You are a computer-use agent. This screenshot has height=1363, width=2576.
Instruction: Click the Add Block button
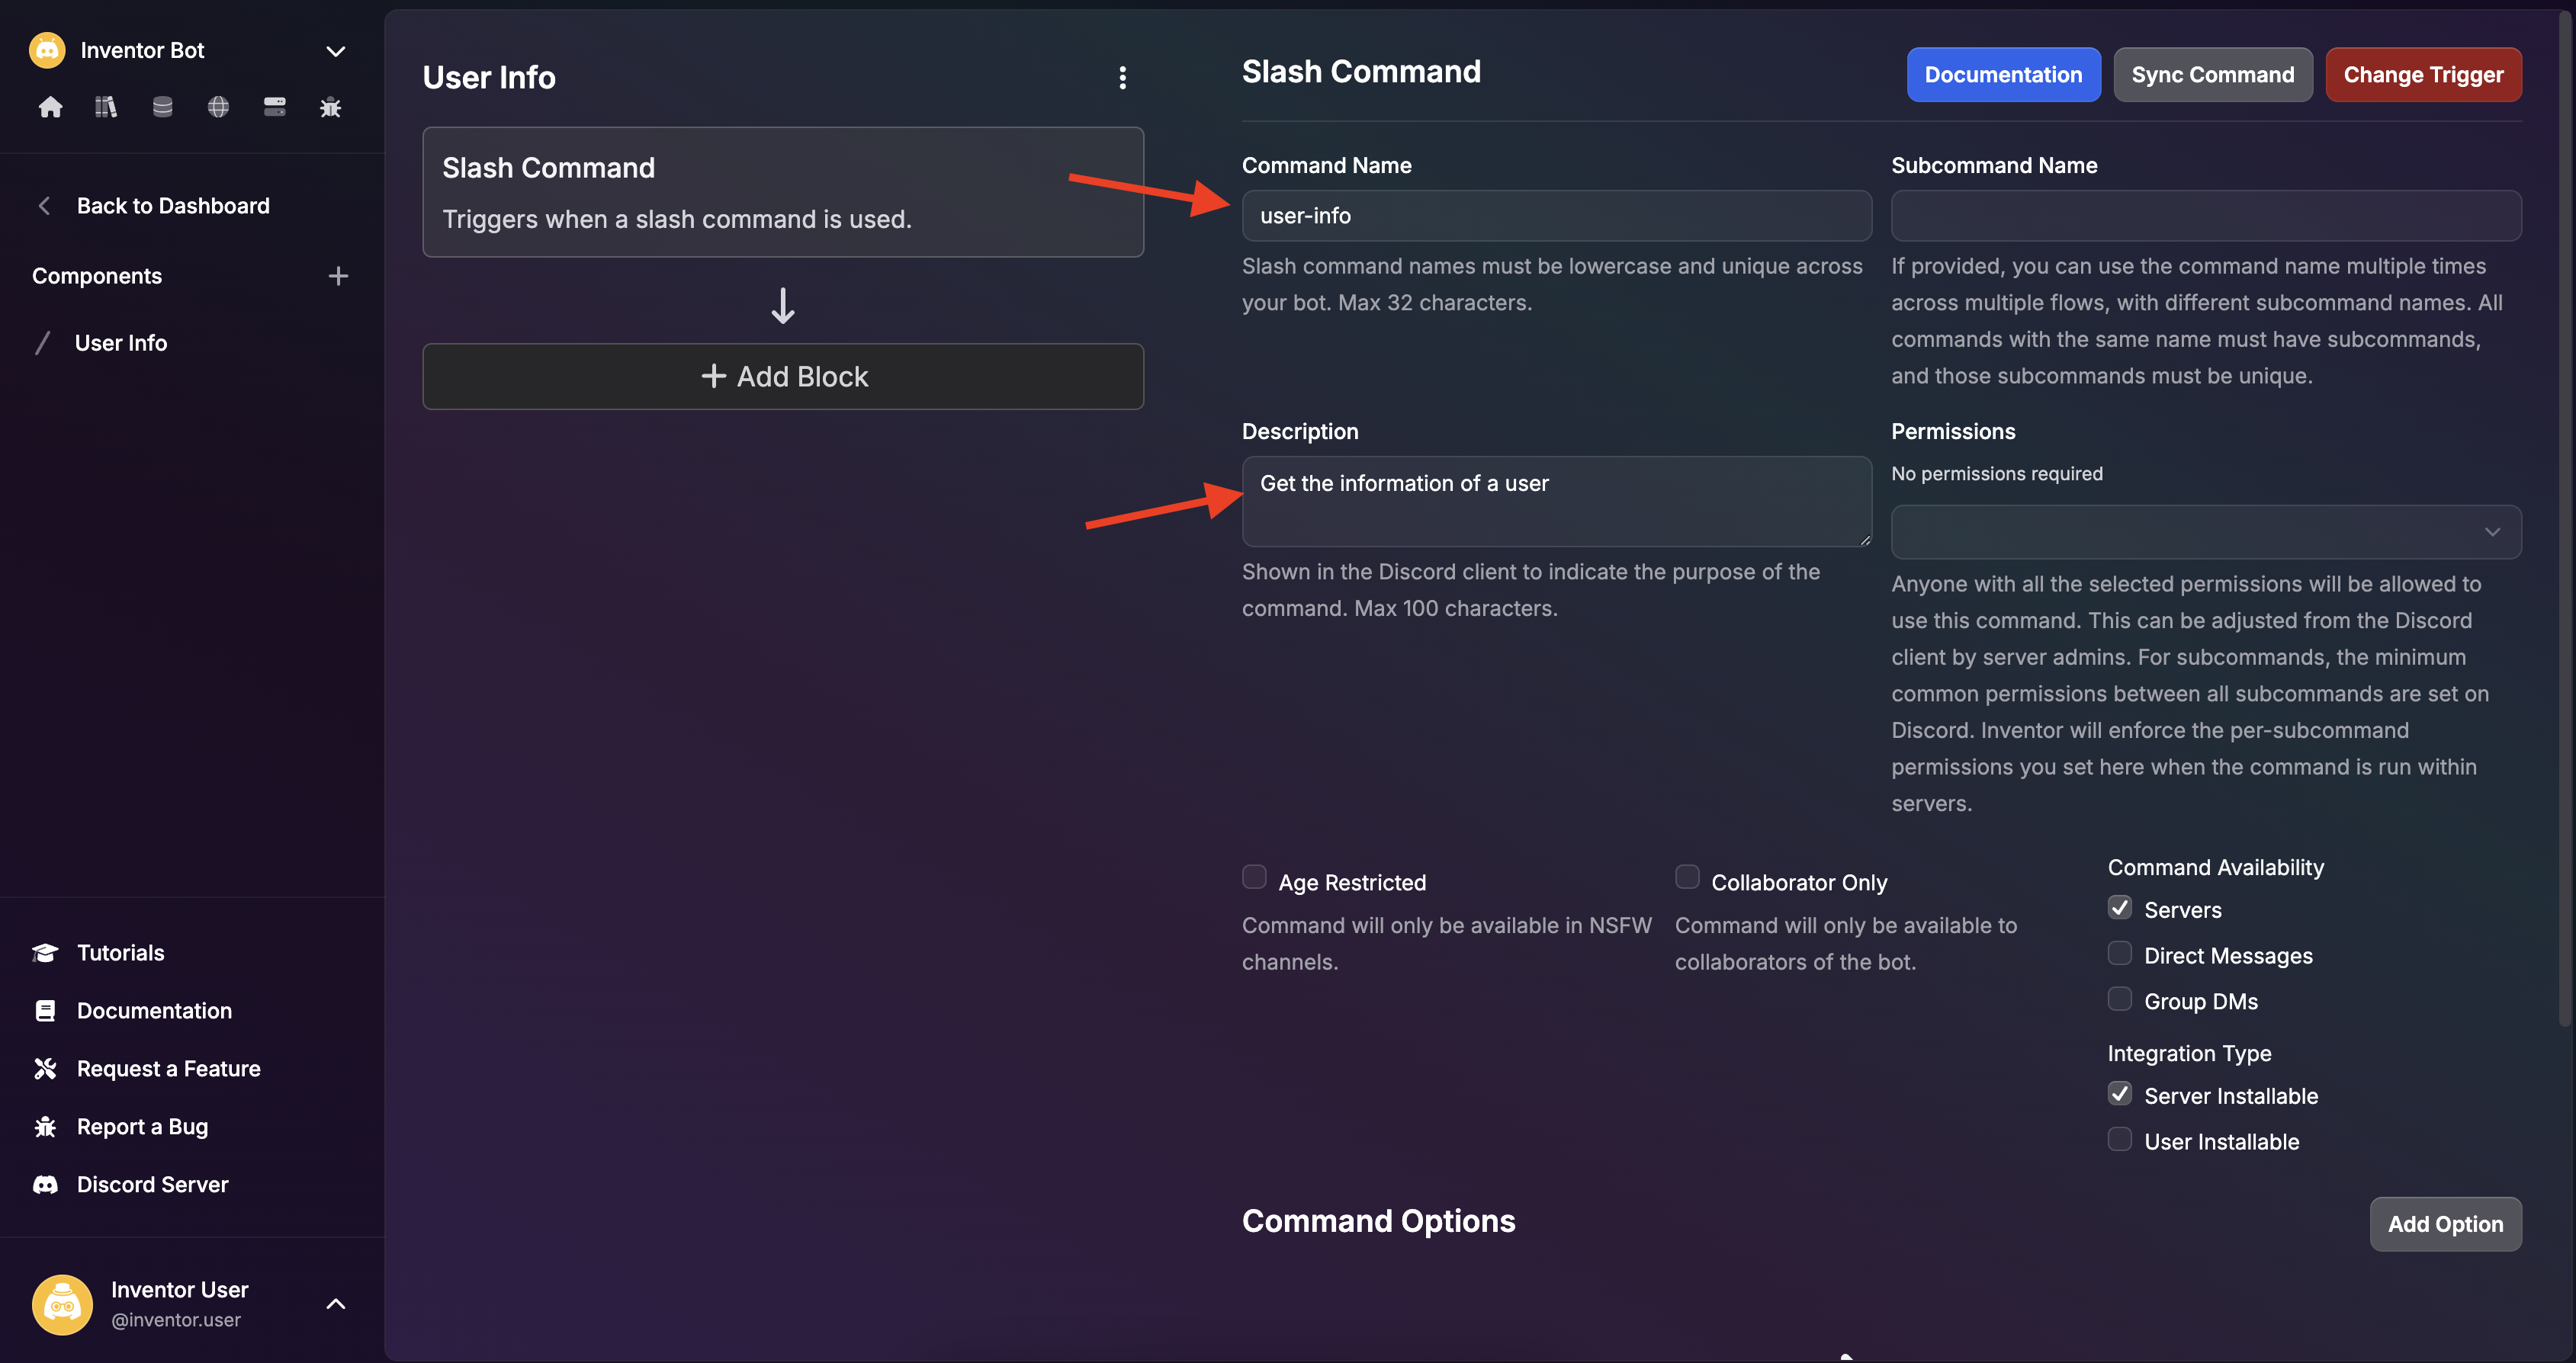783,377
